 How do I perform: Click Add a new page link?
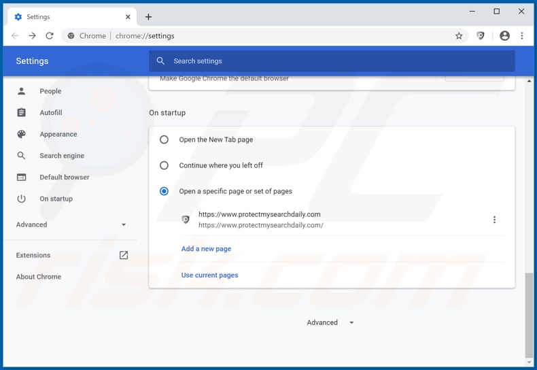pos(206,249)
